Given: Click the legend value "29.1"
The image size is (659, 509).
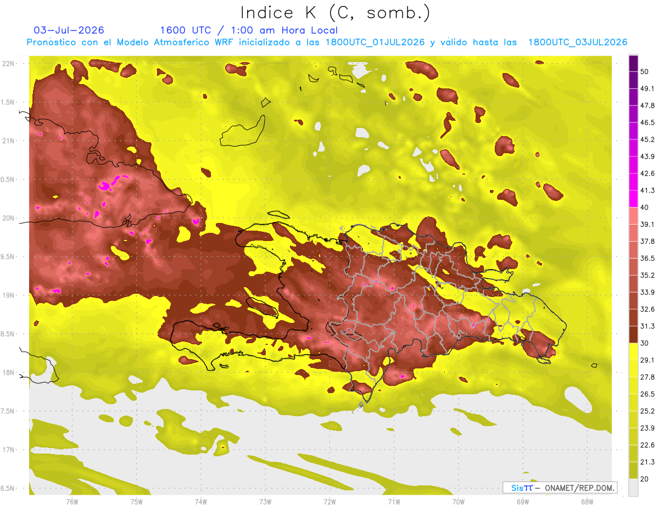Looking at the screenshot, I should click(x=647, y=360).
